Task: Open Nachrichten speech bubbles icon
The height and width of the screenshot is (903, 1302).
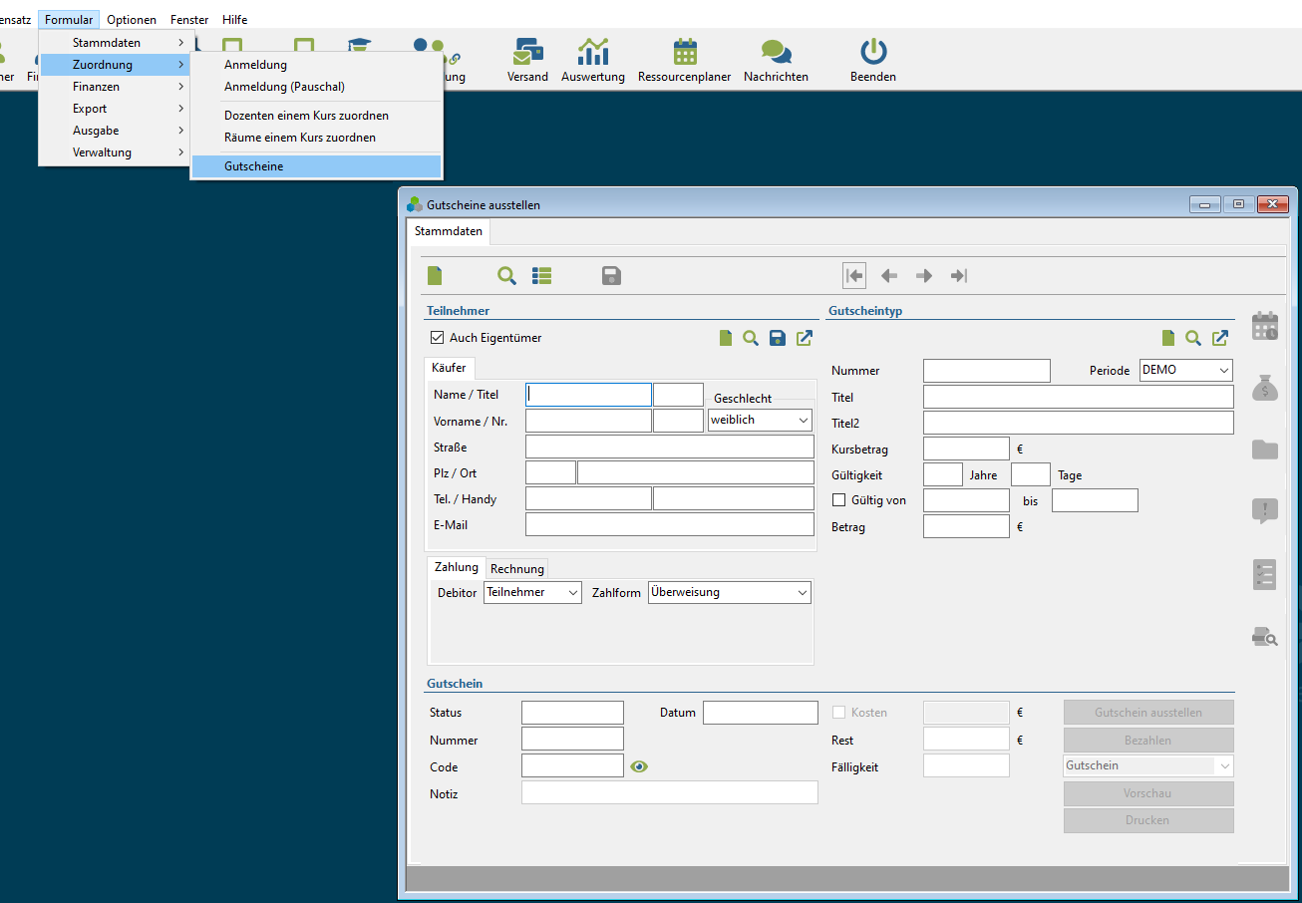Action: 776,52
